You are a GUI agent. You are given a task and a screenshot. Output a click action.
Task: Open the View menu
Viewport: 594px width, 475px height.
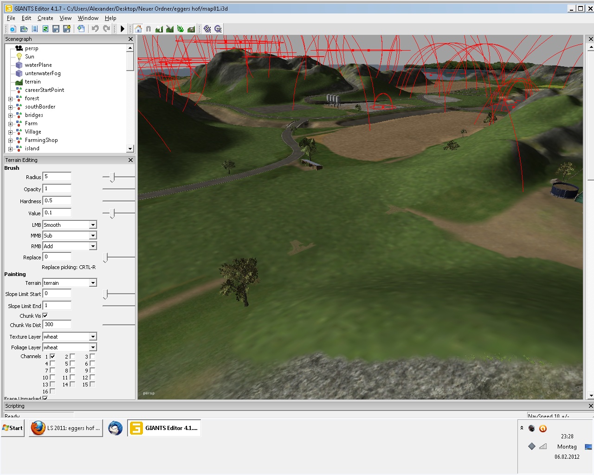[x=65, y=18]
